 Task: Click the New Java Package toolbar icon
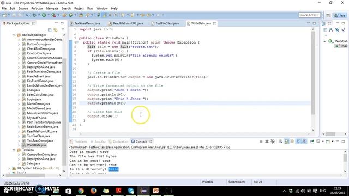tap(64, 15)
